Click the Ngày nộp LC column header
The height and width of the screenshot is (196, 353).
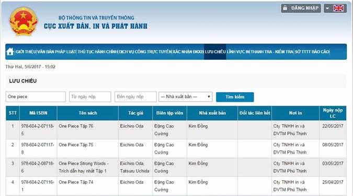tap(333, 113)
